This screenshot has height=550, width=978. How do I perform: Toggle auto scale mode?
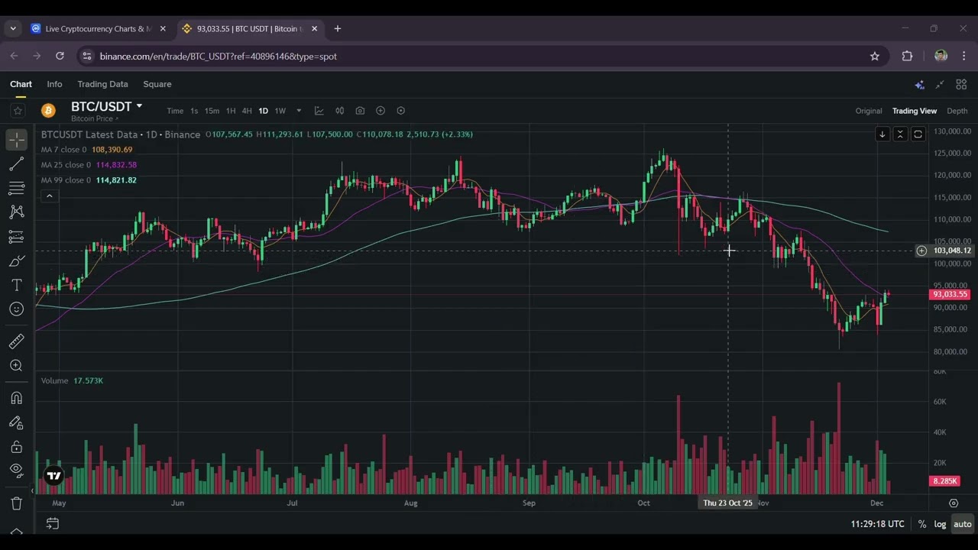pos(963,524)
